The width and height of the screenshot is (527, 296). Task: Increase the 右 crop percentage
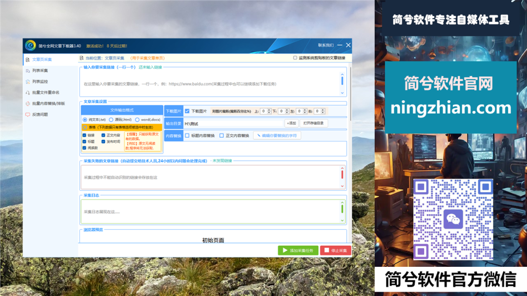coord(323,110)
